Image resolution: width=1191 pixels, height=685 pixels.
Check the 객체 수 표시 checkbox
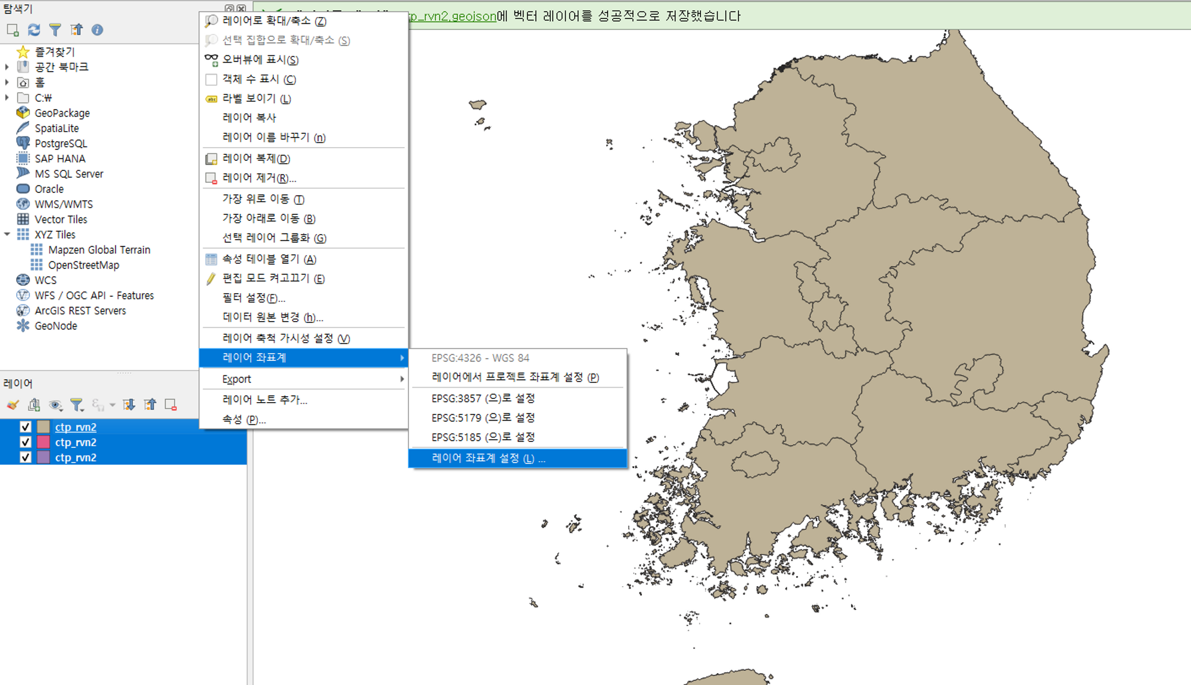pos(211,79)
